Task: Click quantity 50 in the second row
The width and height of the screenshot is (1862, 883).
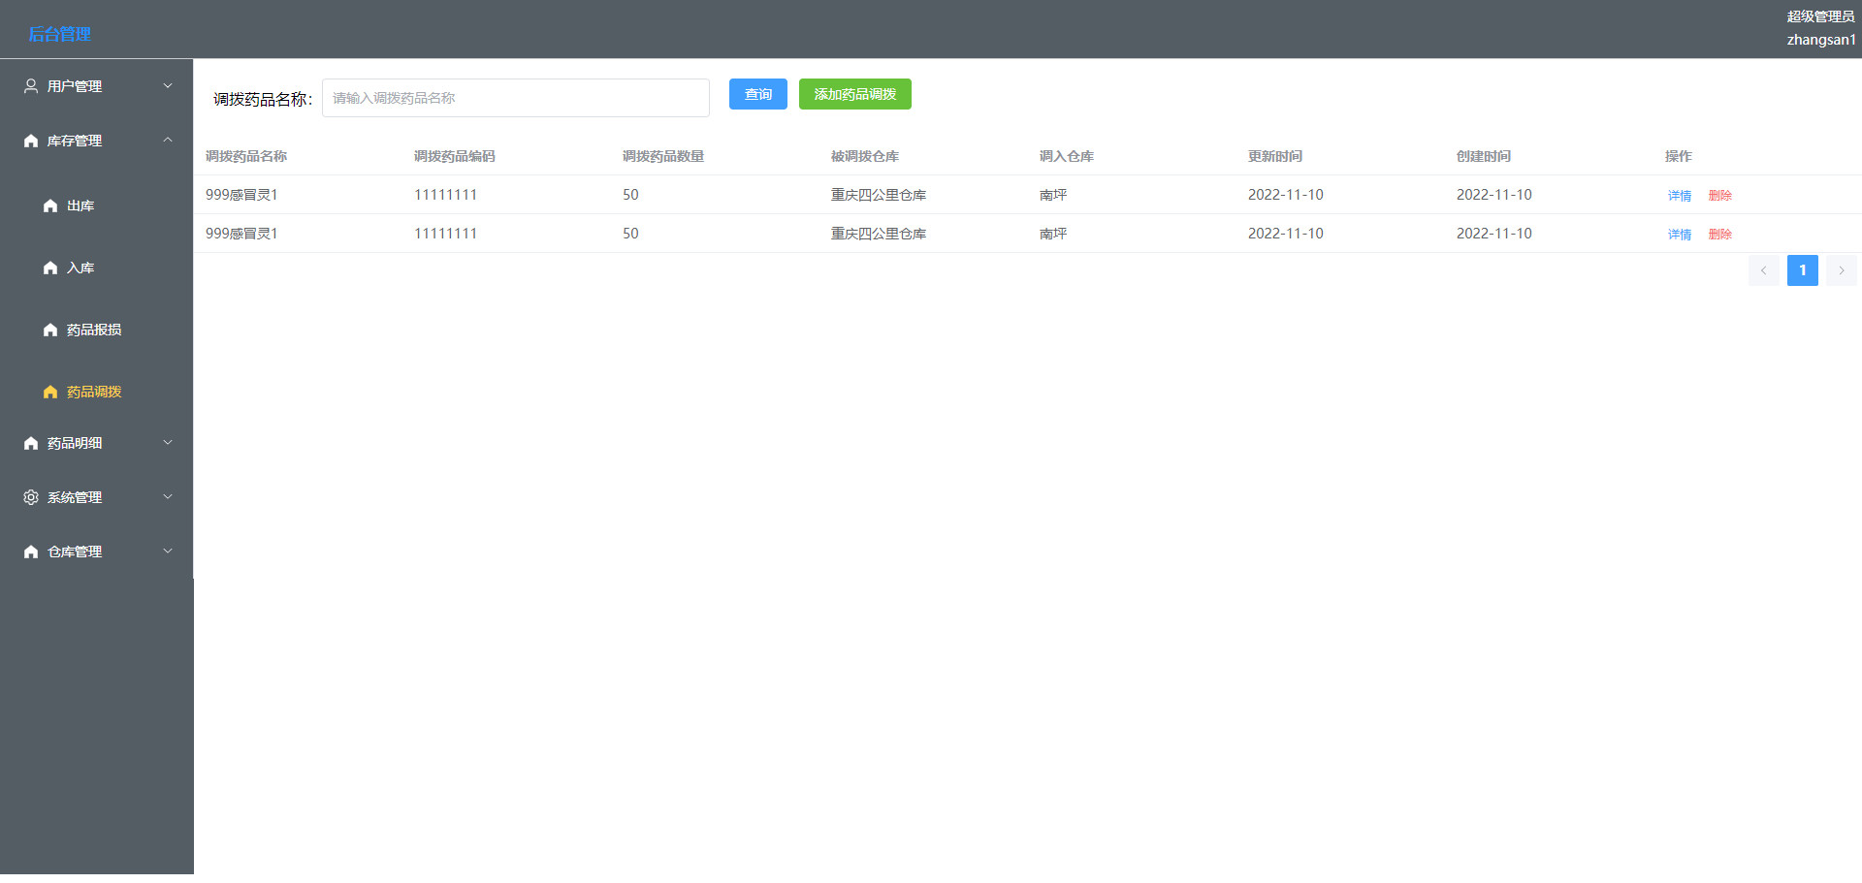Action: coord(630,234)
